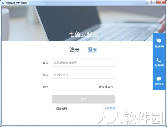167x127 pixels.
Task: Open the 无法登录 cannot log in link
Action: coord(110,108)
